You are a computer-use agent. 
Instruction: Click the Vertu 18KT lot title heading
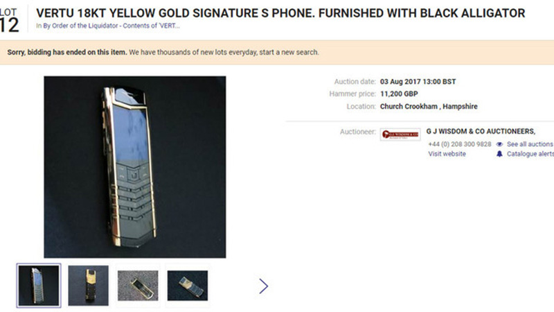[x=276, y=13]
